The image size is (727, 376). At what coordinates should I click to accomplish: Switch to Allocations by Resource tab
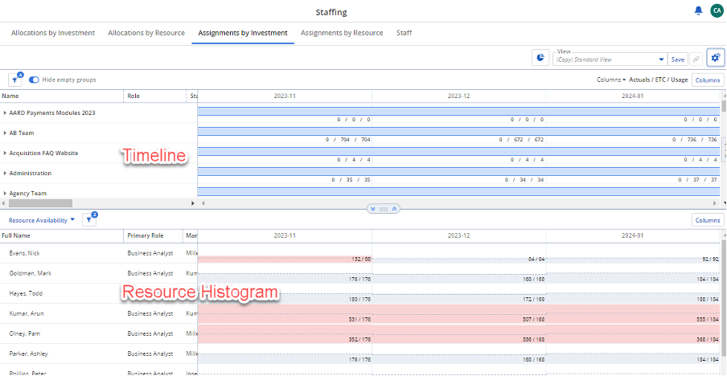tap(146, 33)
